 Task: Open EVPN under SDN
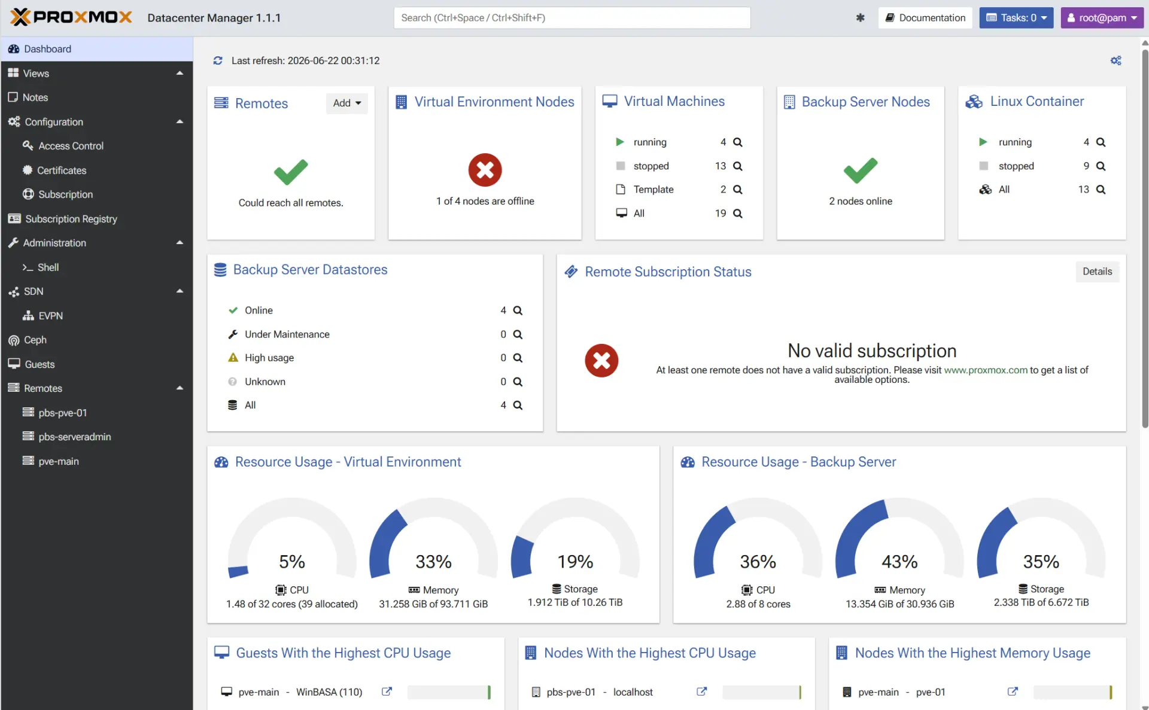point(97,316)
